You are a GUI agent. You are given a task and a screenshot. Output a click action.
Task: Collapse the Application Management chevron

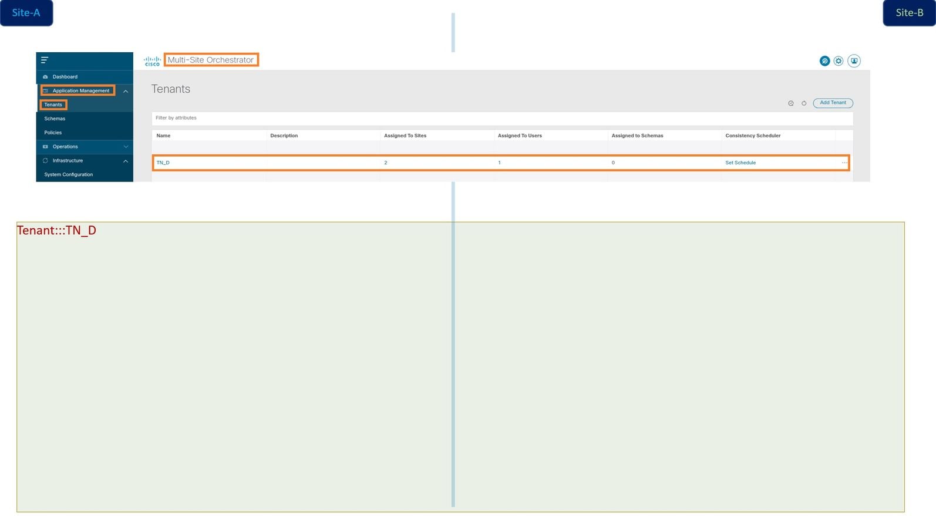[x=126, y=91]
